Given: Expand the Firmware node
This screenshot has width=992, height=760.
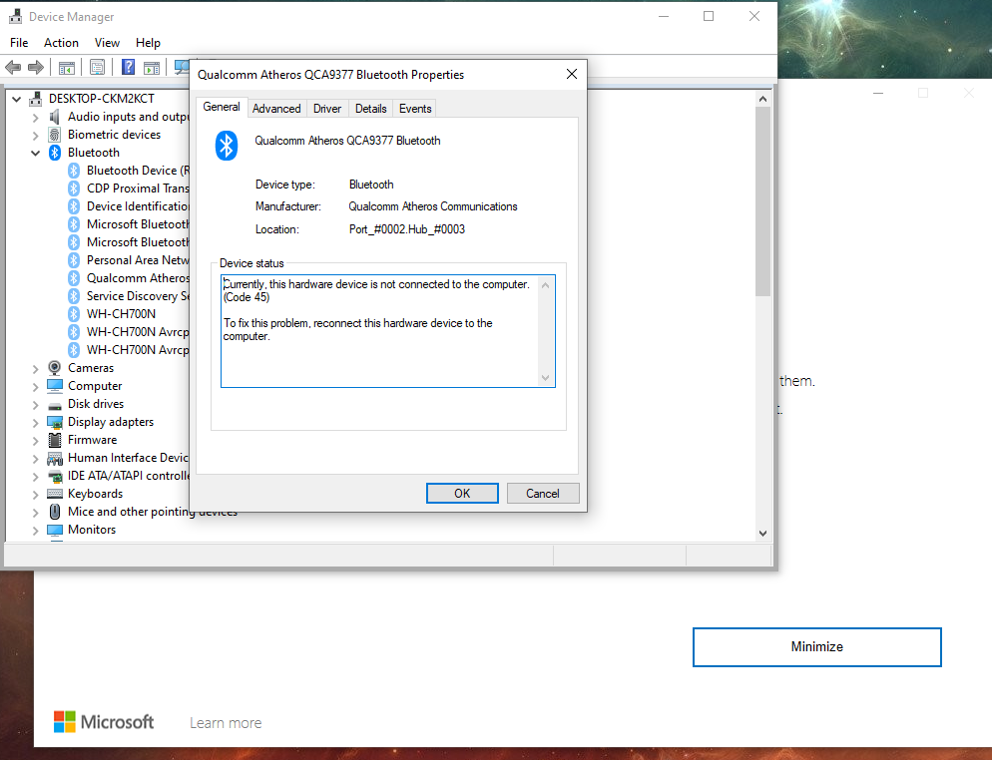Looking at the screenshot, I should tap(36, 440).
